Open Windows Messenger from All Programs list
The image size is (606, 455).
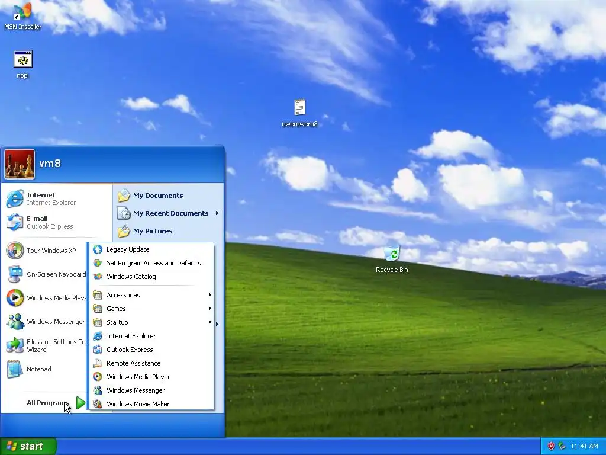point(151,390)
